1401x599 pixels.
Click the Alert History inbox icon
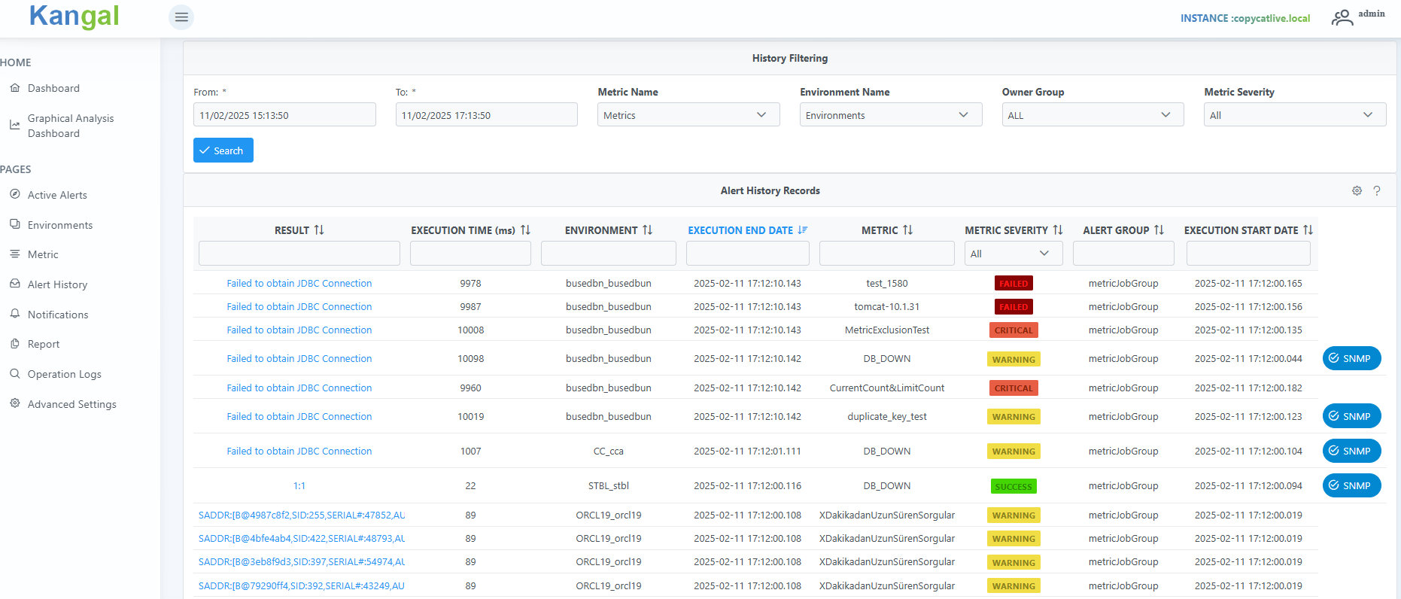point(15,284)
